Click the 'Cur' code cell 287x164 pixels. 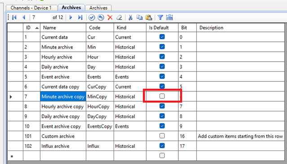(x=100, y=37)
